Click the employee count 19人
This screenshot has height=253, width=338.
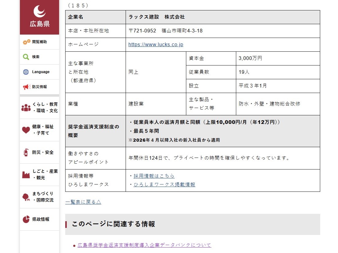click(x=244, y=72)
